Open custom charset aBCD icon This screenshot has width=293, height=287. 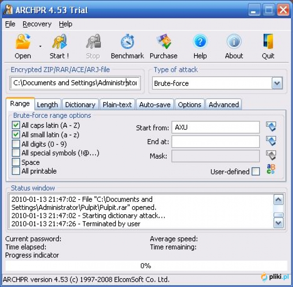[x=271, y=169]
